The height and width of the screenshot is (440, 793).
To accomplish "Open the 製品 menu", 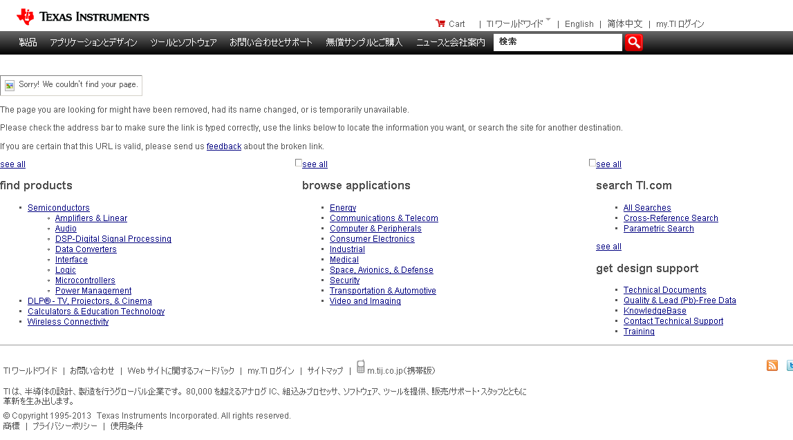I will [28, 42].
